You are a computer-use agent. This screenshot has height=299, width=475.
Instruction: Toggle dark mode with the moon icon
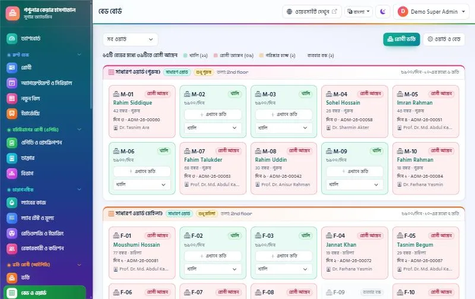coord(383,11)
